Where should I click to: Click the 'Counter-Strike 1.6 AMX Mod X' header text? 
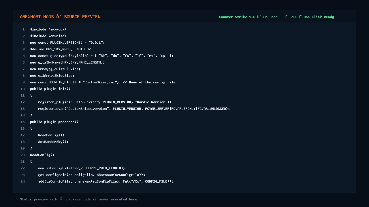(276, 17)
